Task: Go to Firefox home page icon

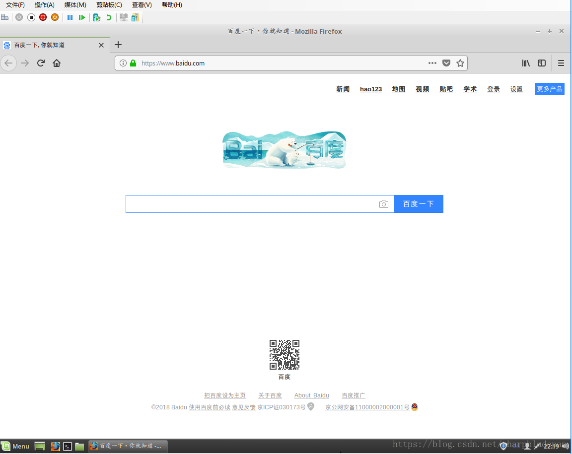Action: tap(57, 63)
